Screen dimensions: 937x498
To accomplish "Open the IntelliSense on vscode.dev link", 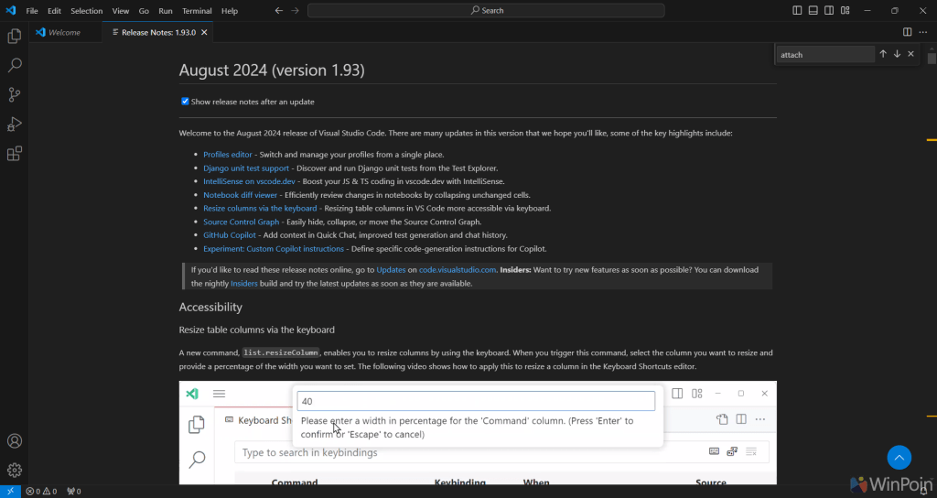I will click(x=249, y=182).
